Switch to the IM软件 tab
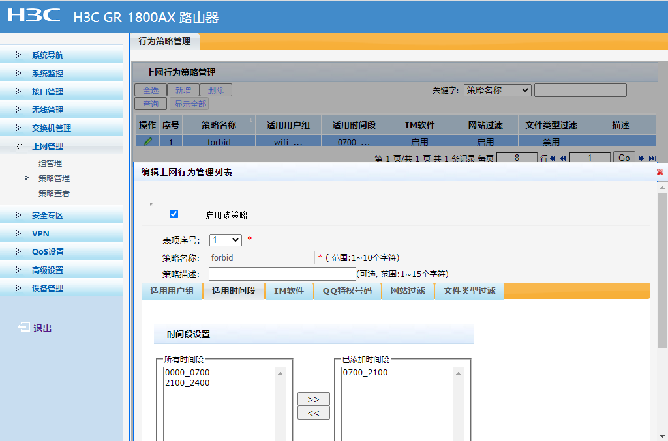 point(289,291)
